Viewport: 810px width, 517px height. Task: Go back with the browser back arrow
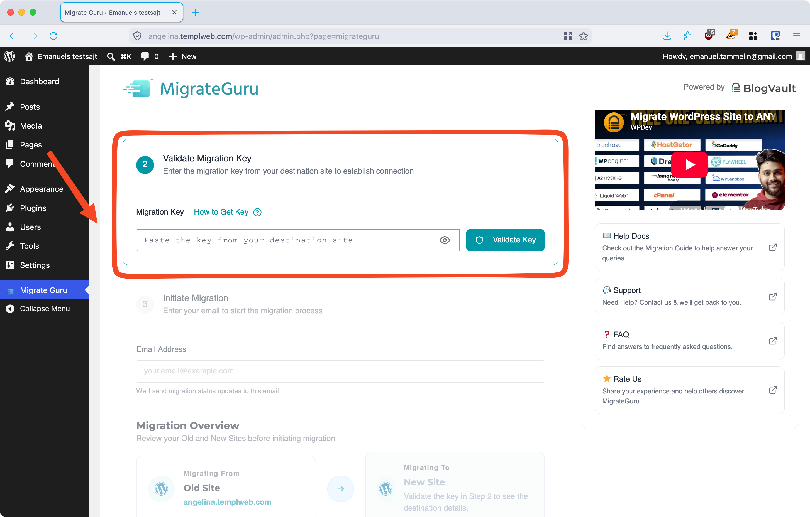pyautogui.click(x=13, y=36)
